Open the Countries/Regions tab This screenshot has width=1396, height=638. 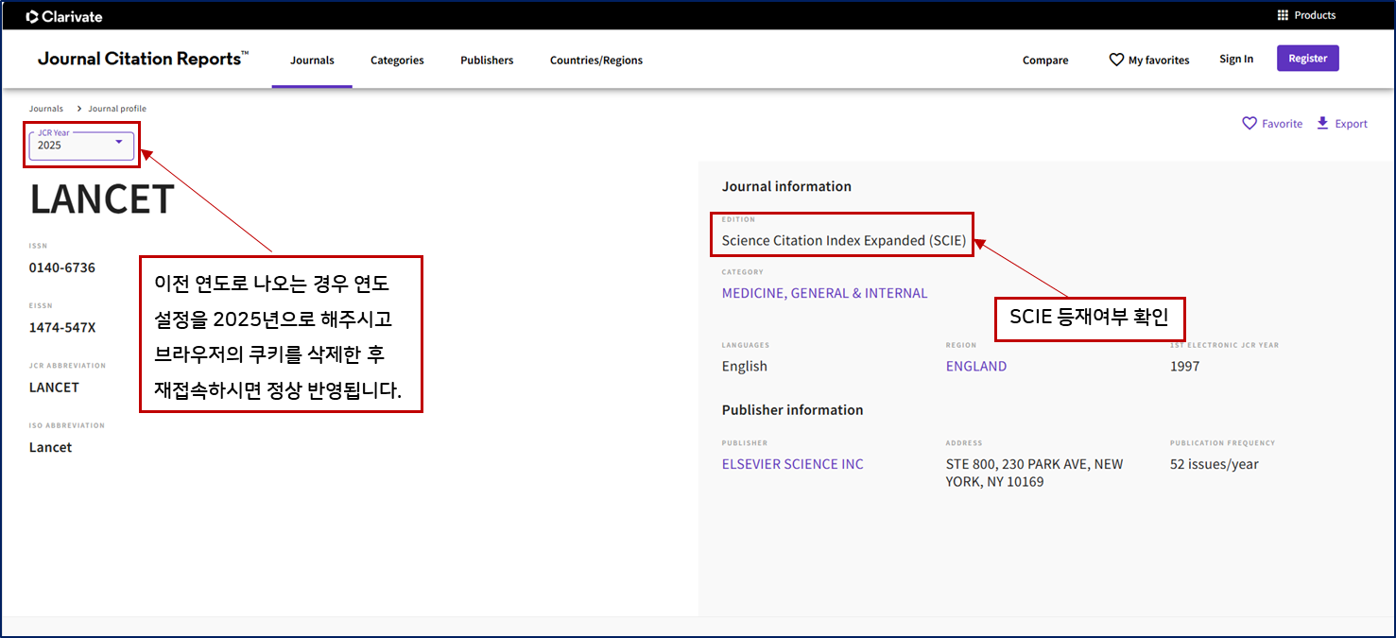(x=596, y=60)
